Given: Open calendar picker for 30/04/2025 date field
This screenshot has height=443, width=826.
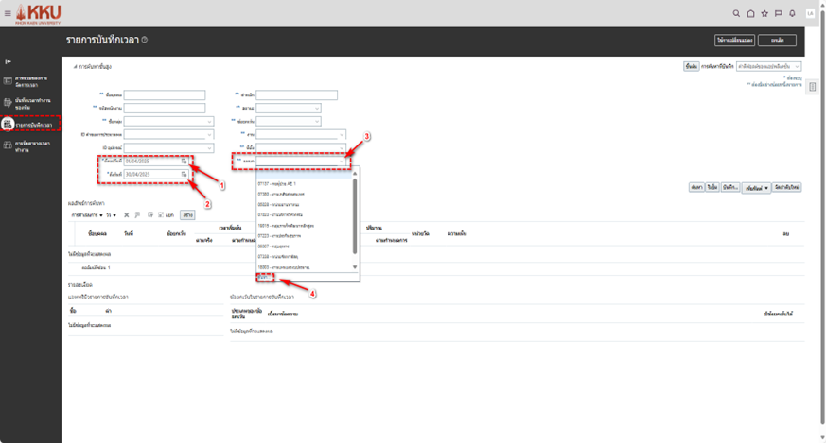Looking at the screenshot, I should click(x=185, y=175).
